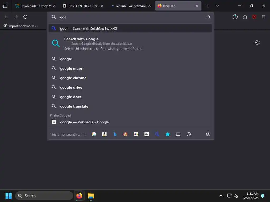
Task: Open uBlock Origin extension icon
Action: [254, 17]
